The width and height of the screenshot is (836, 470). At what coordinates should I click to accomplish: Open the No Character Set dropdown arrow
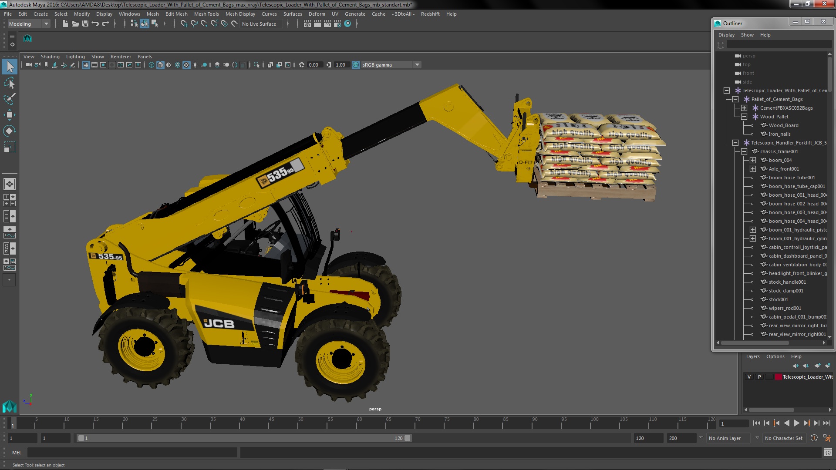pyautogui.click(x=757, y=438)
